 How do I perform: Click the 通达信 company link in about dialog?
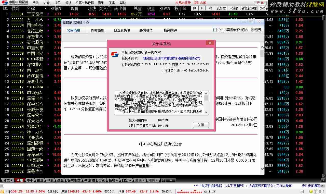click(x=171, y=58)
